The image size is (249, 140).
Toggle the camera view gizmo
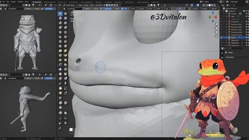point(217,32)
